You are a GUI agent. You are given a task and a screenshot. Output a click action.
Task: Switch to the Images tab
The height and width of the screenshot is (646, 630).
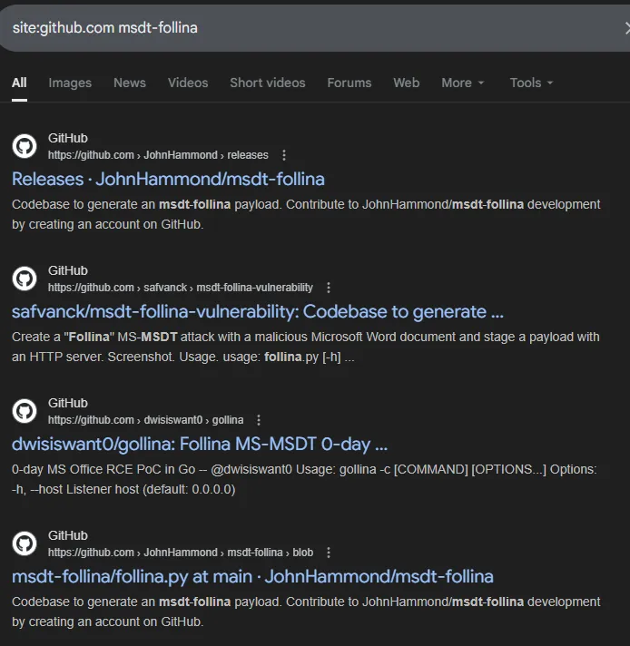pyautogui.click(x=70, y=83)
